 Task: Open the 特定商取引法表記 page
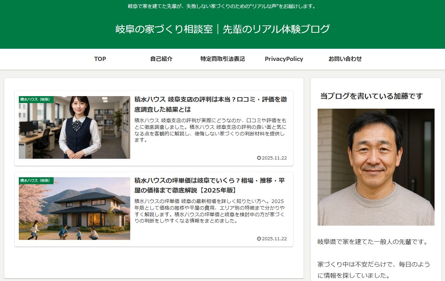[x=222, y=59]
